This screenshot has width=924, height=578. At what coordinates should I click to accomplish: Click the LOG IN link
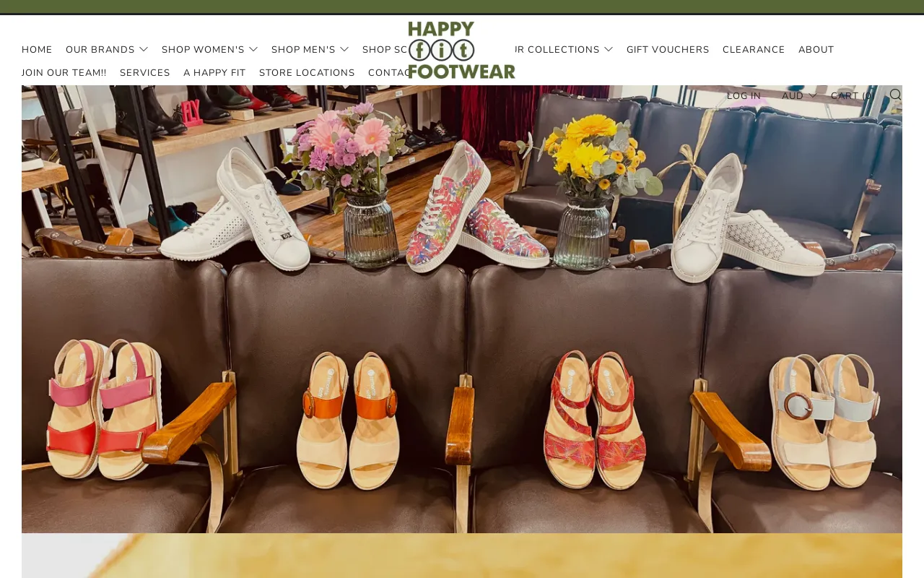tap(744, 95)
